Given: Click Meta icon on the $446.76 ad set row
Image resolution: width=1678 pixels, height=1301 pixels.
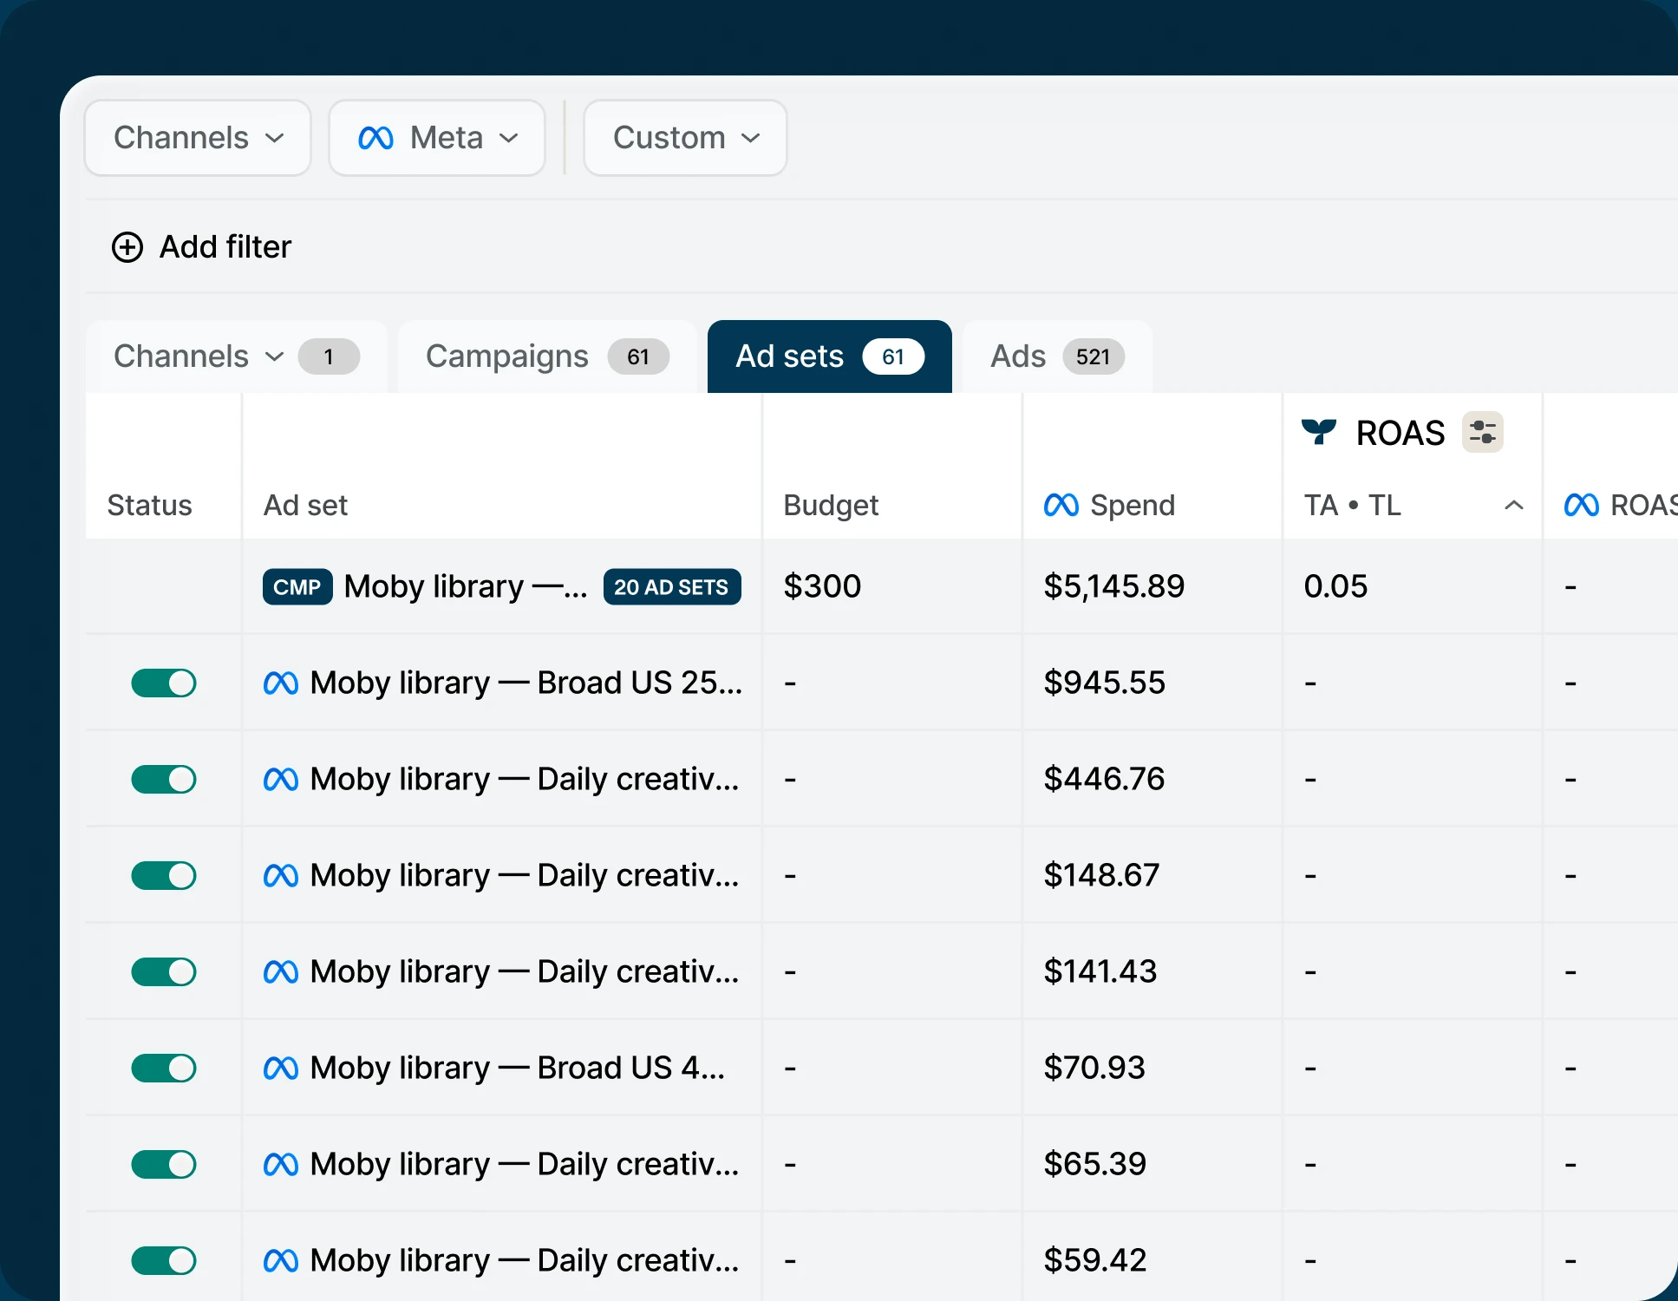Looking at the screenshot, I should coord(281,780).
